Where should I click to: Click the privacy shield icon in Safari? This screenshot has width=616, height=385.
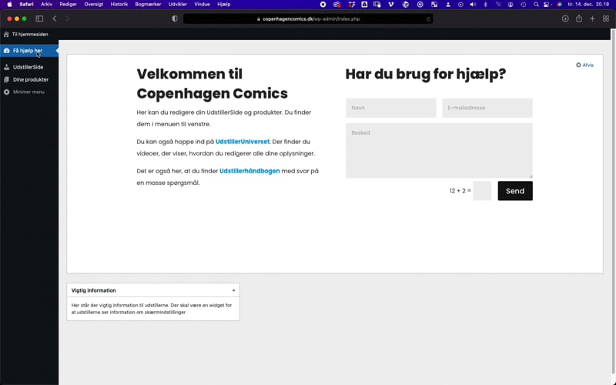tap(175, 18)
